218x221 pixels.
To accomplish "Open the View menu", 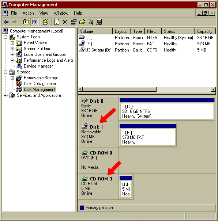I will (x=44, y=13).
